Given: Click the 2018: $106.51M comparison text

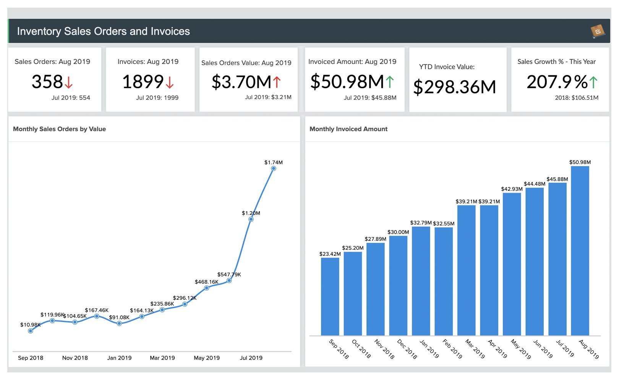Looking at the screenshot, I should pyautogui.click(x=577, y=98).
